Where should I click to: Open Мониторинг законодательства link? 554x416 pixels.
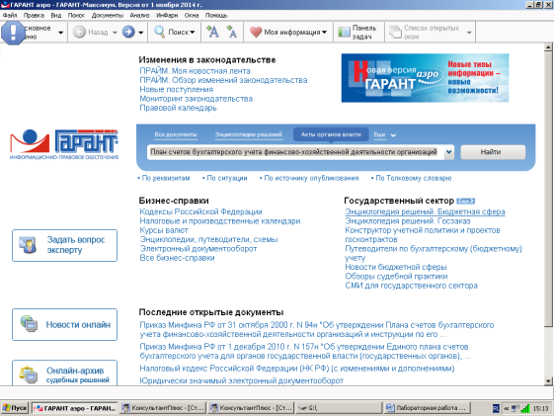coord(197,99)
